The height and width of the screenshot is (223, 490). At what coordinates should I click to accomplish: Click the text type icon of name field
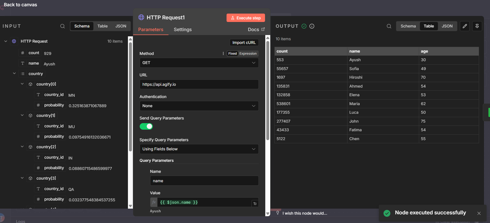tap(22, 63)
